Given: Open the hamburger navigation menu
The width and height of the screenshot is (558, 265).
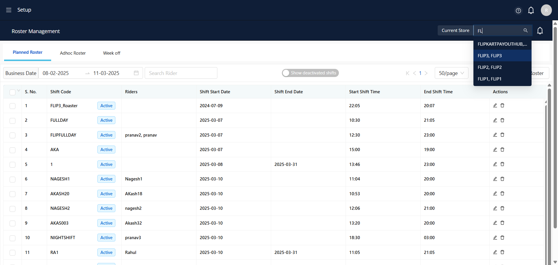Looking at the screenshot, I should (9, 10).
